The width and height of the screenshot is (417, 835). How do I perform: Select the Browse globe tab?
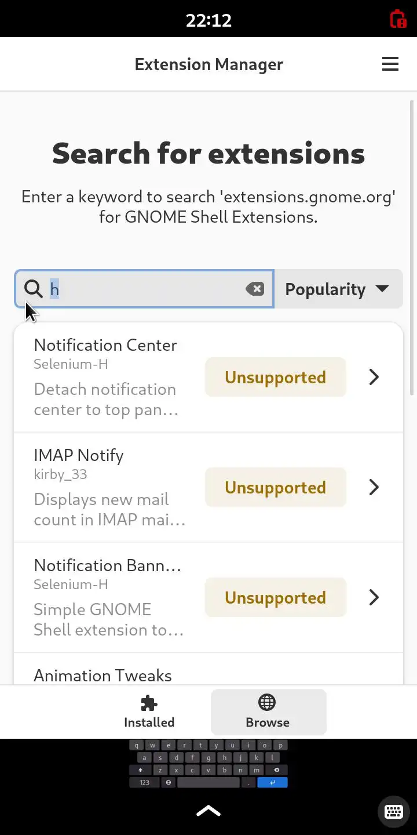(x=268, y=712)
